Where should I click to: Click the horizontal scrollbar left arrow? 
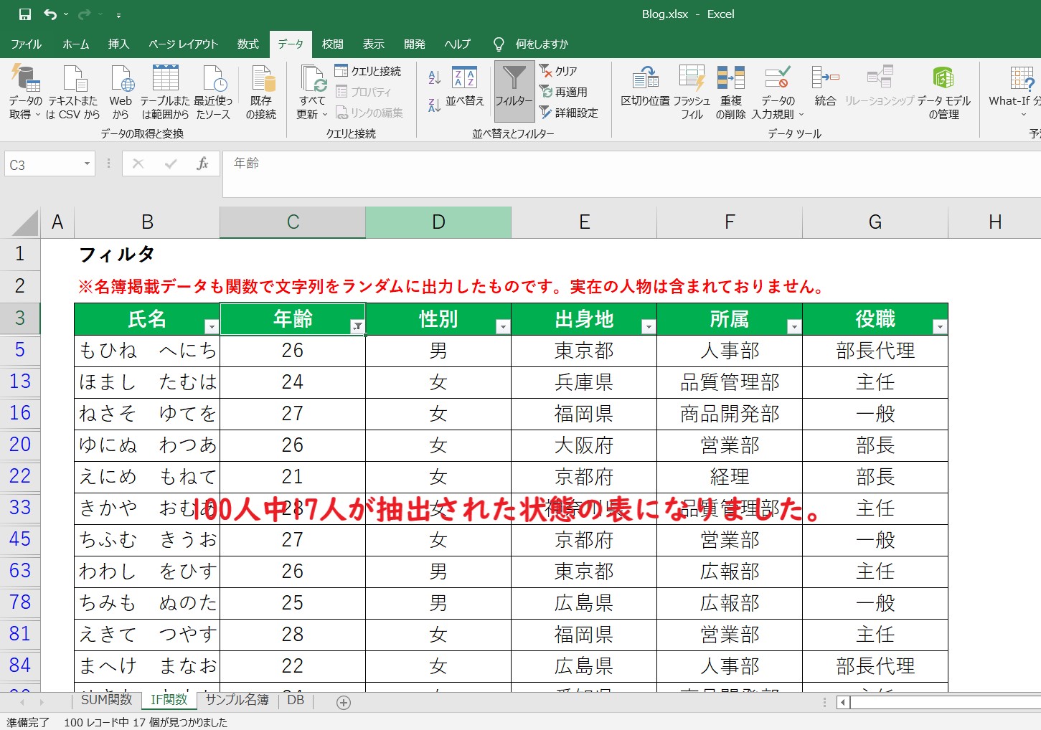(843, 703)
